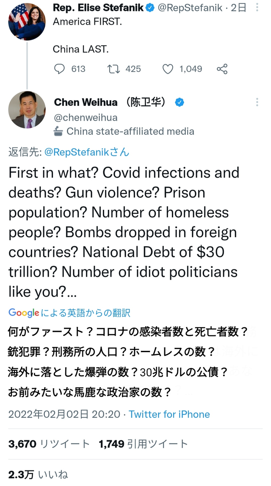The height and width of the screenshot is (486, 271).
Task: Click the @chenweihua handle
Action: 86,117
